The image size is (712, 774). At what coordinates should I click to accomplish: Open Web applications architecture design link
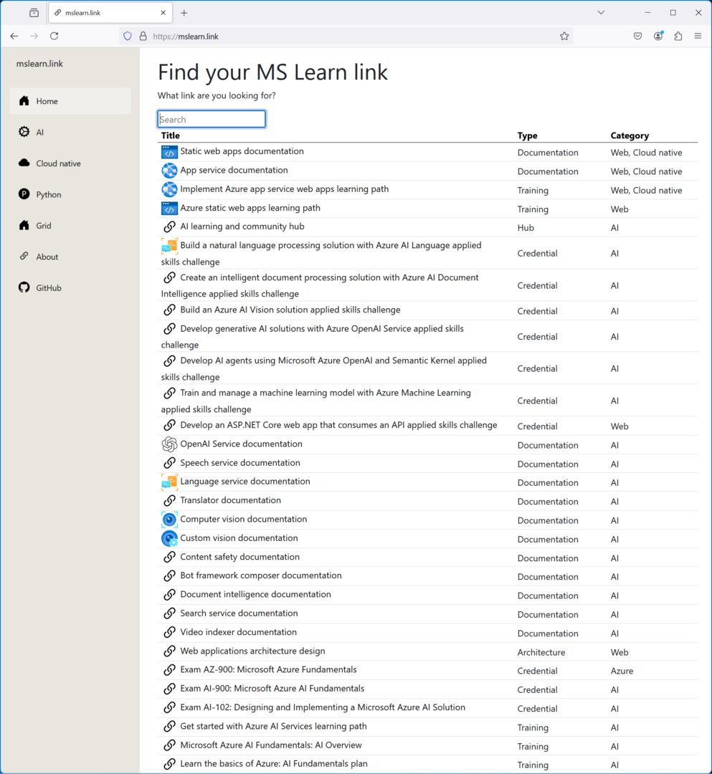tap(252, 651)
